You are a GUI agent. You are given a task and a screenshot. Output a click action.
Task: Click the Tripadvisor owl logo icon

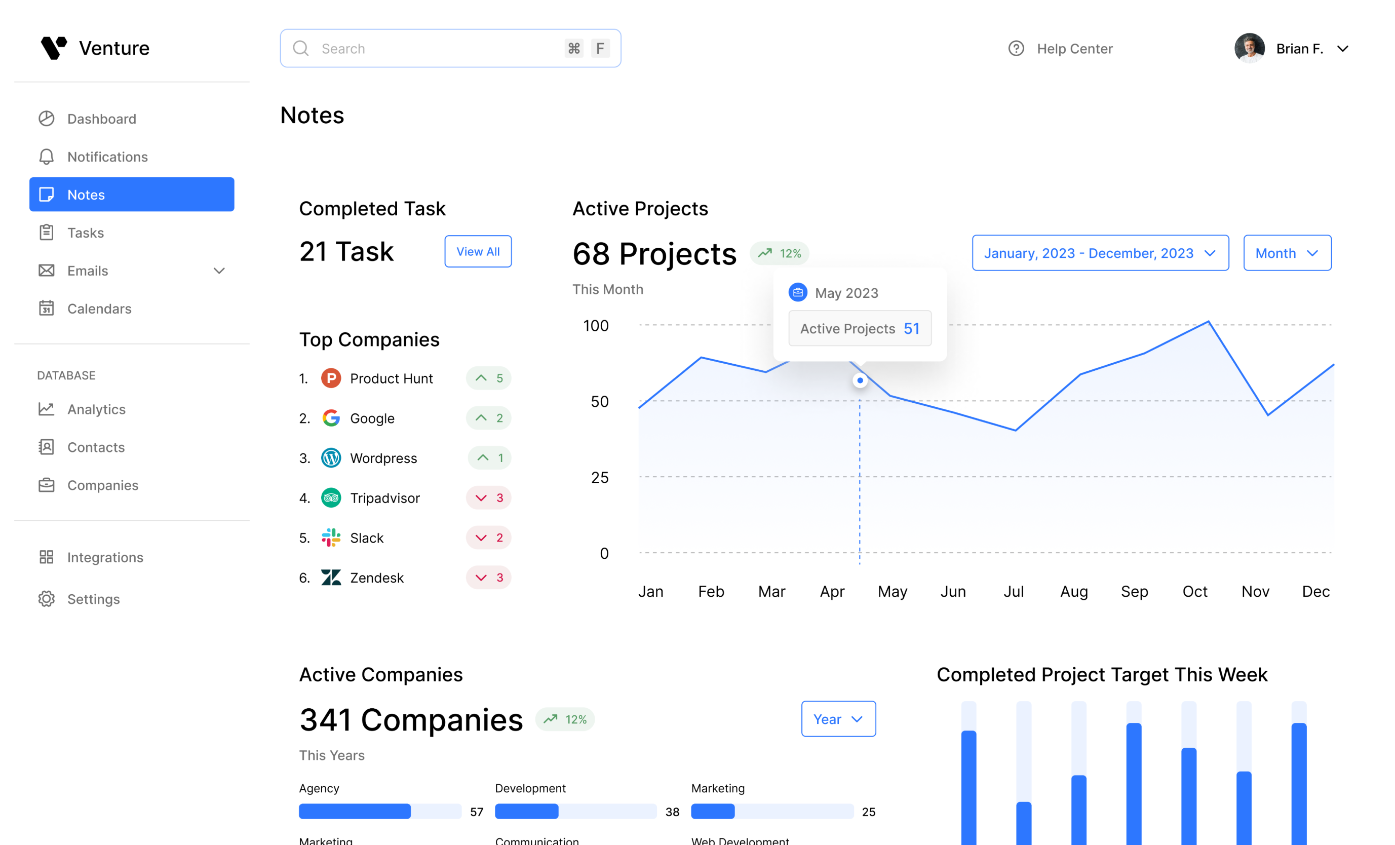[331, 498]
